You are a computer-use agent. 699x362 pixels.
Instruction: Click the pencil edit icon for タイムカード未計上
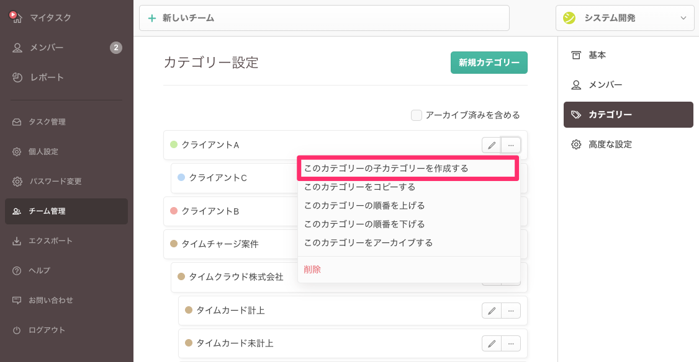pos(491,343)
